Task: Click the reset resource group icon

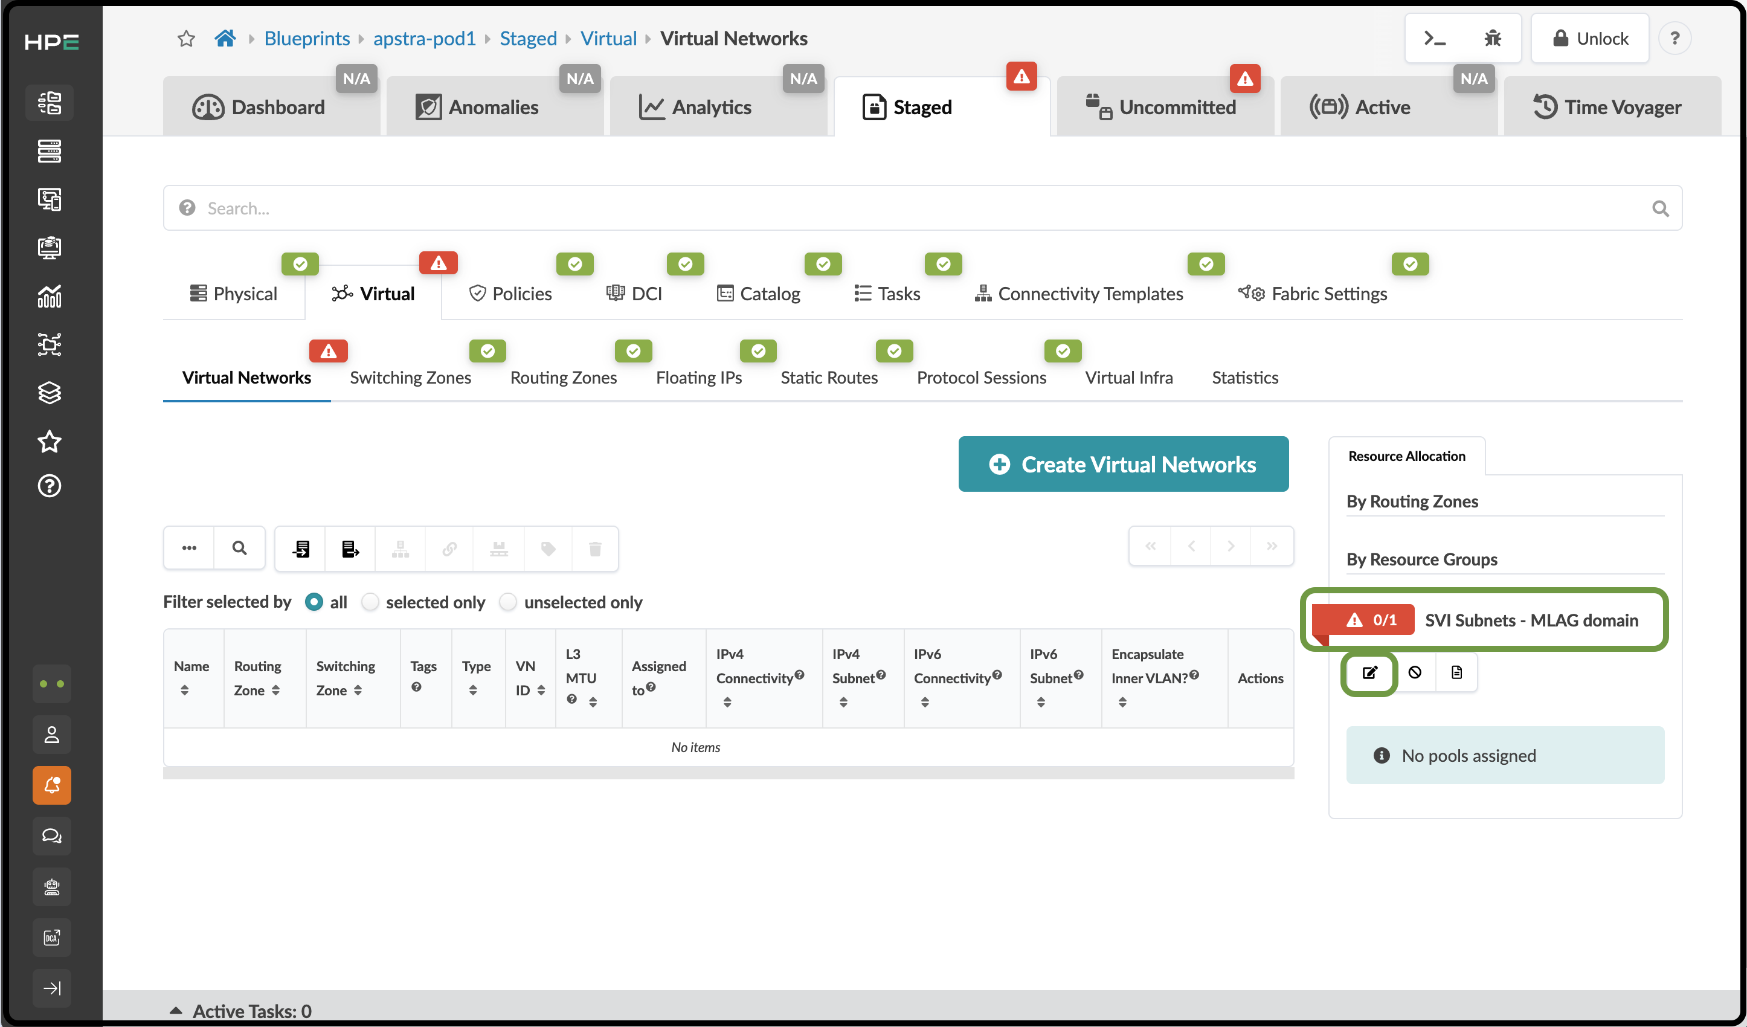Action: [x=1415, y=672]
